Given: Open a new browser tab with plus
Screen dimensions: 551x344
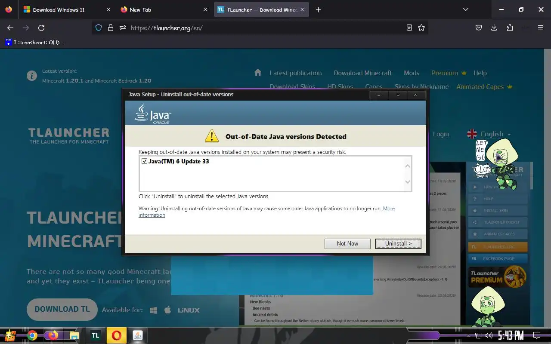Looking at the screenshot, I should (318, 9).
